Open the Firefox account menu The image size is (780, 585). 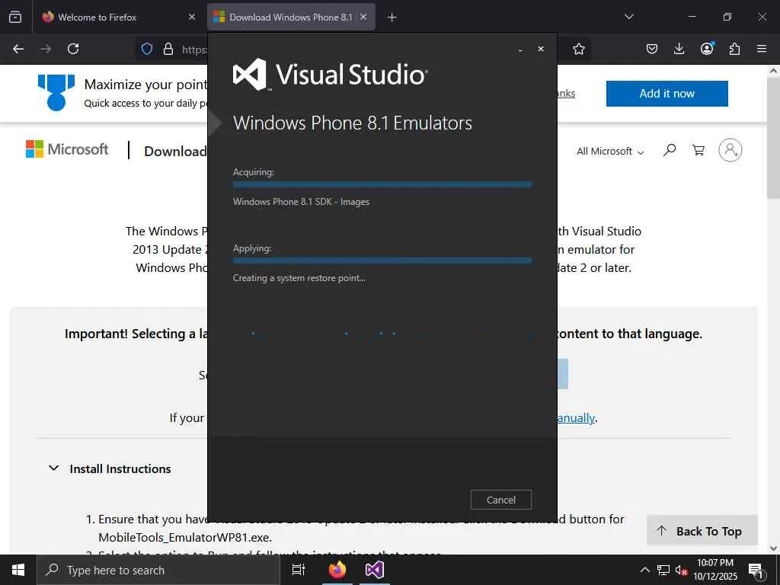(707, 49)
